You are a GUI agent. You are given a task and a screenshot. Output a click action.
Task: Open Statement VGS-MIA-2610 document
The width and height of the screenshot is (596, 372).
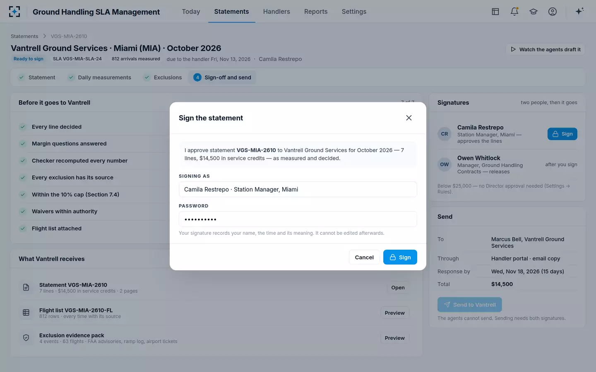(x=398, y=288)
